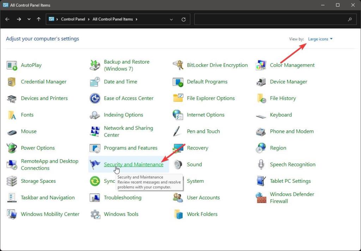The height and width of the screenshot is (251, 361).
Task: Expand chevron after All Control Panel Items
Action: [136, 19]
